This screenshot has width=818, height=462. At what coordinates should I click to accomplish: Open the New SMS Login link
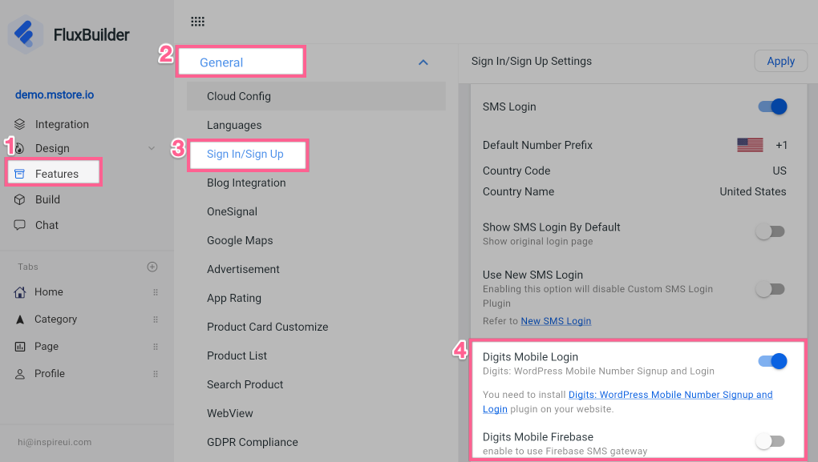click(x=556, y=321)
